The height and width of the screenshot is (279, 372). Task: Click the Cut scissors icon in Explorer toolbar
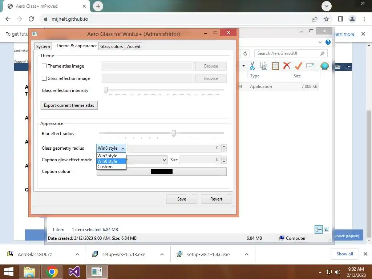(252, 66)
